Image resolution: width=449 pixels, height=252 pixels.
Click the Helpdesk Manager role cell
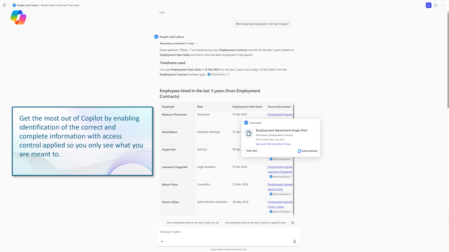click(213, 137)
